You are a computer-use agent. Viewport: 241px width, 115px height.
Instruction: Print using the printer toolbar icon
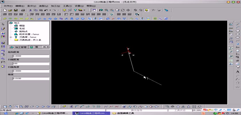(23, 10)
